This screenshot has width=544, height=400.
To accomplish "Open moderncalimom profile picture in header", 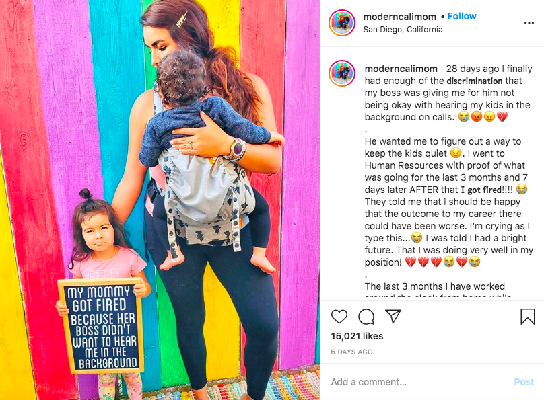I will tap(342, 23).
